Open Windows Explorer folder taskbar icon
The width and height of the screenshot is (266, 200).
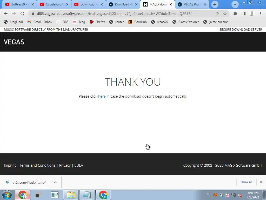[71, 195]
